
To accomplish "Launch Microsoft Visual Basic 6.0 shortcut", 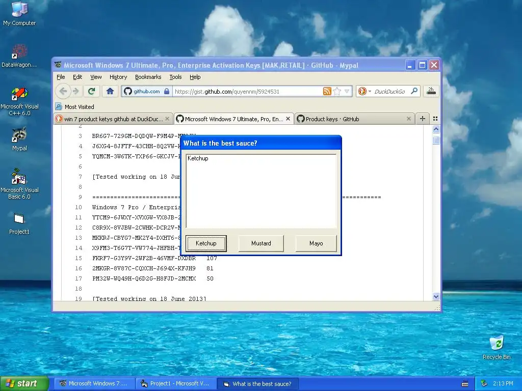I will [19, 184].
